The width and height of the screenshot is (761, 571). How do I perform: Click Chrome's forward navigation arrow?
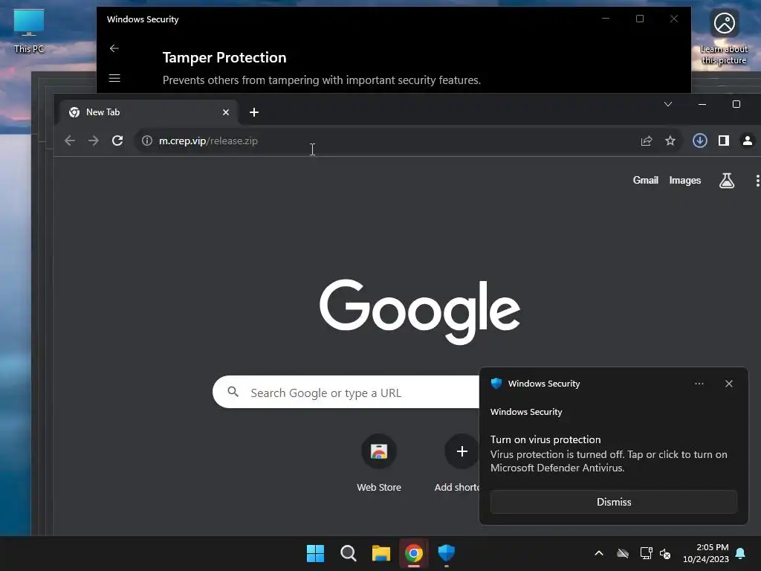[x=94, y=141]
